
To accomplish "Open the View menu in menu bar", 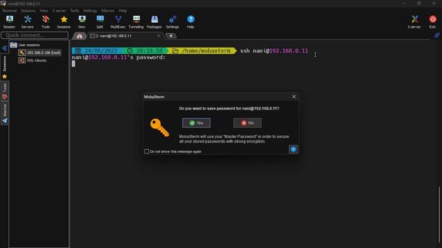I will pyautogui.click(x=44, y=11).
